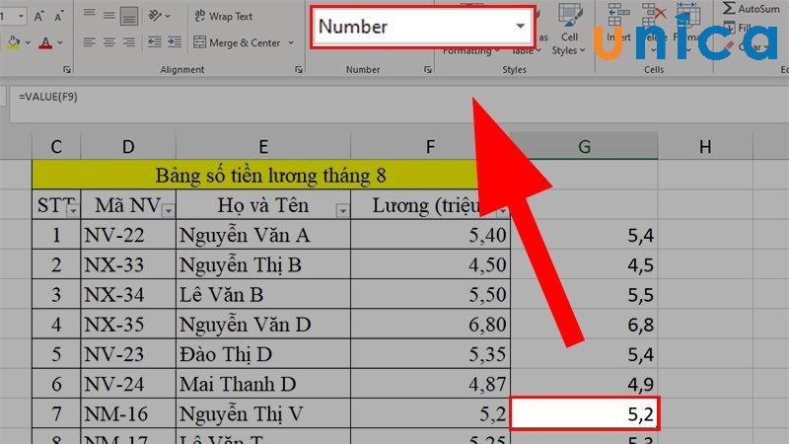Screen dimensions: 789x444
Task: Select salary cell 4,50 in column F
Action: pyautogui.click(x=431, y=264)
